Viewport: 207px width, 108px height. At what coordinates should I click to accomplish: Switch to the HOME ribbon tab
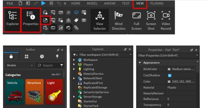[76, 3]
